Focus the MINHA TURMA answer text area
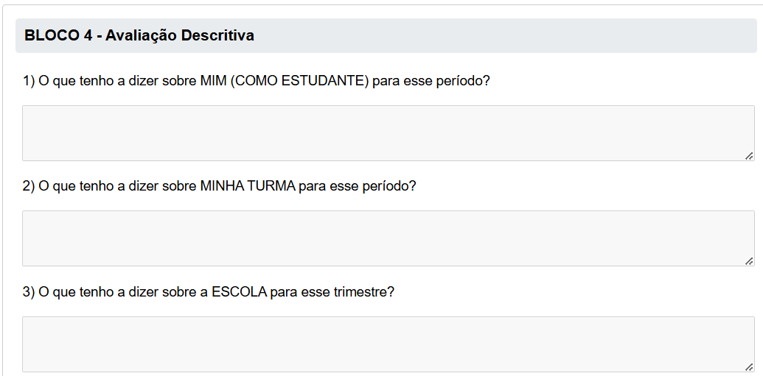 click(388, 238)
